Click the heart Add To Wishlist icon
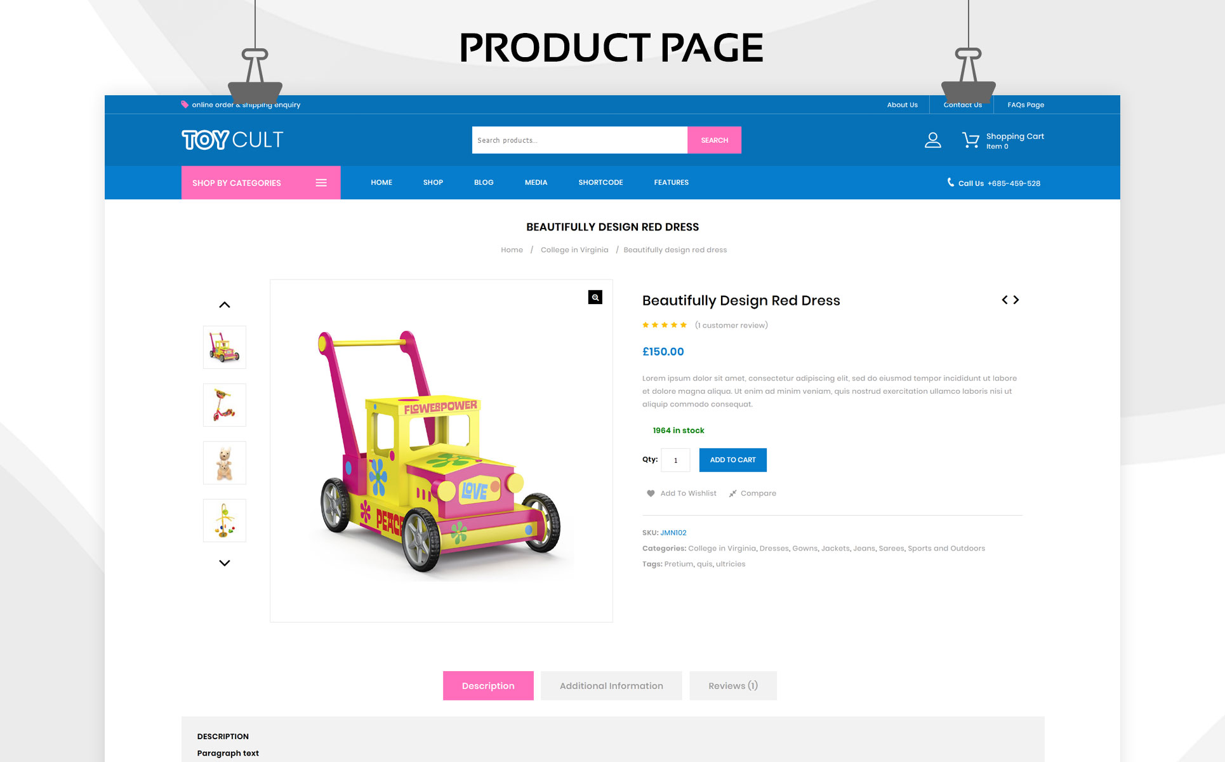 click(x=651, y=493)
